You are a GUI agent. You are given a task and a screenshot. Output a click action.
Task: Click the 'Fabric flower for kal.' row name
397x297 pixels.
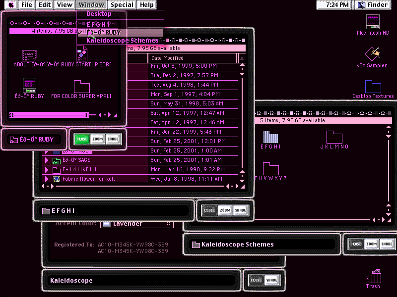pos(89,179)
